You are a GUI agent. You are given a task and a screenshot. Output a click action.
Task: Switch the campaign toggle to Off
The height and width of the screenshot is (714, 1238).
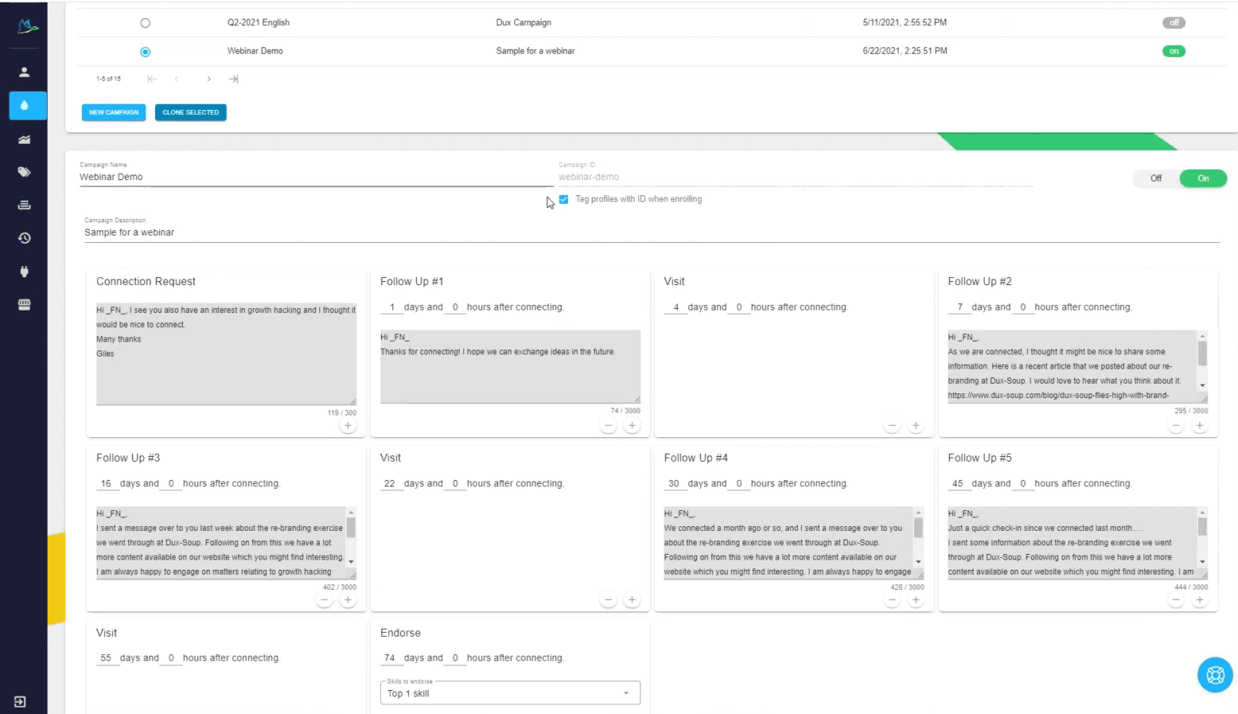(1156, 178)
